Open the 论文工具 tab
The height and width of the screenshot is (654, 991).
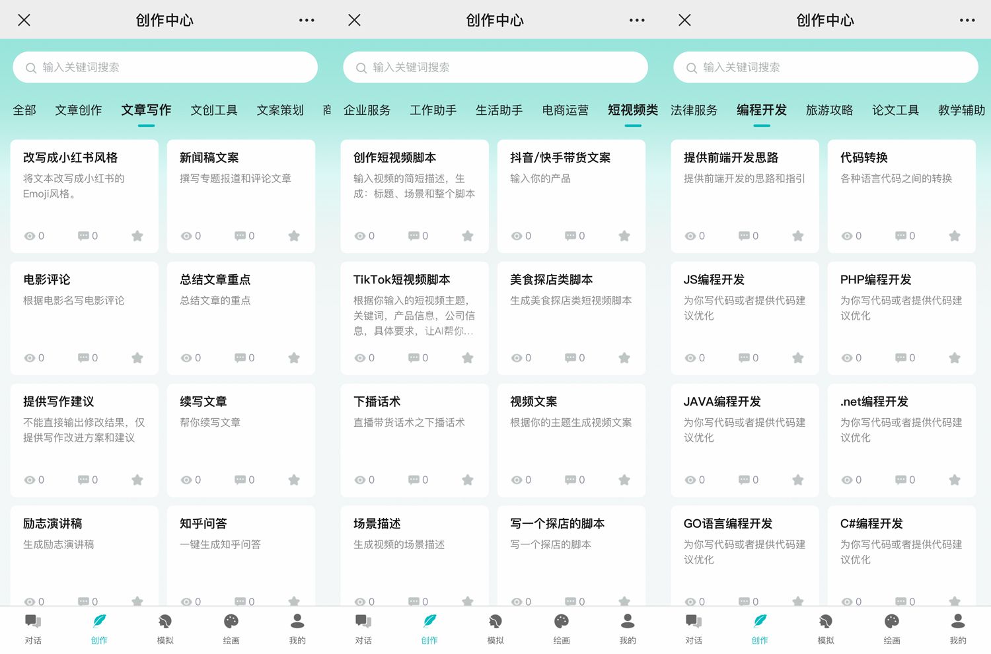coord(896,110)
